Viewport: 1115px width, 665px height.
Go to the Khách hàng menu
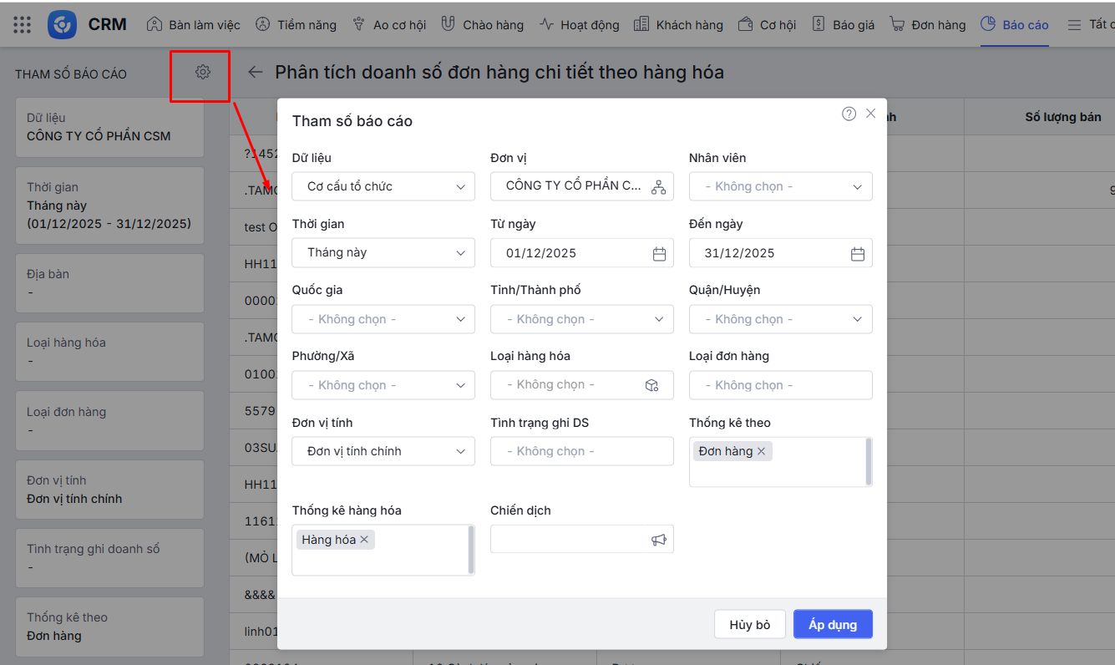tap(678, 24)
